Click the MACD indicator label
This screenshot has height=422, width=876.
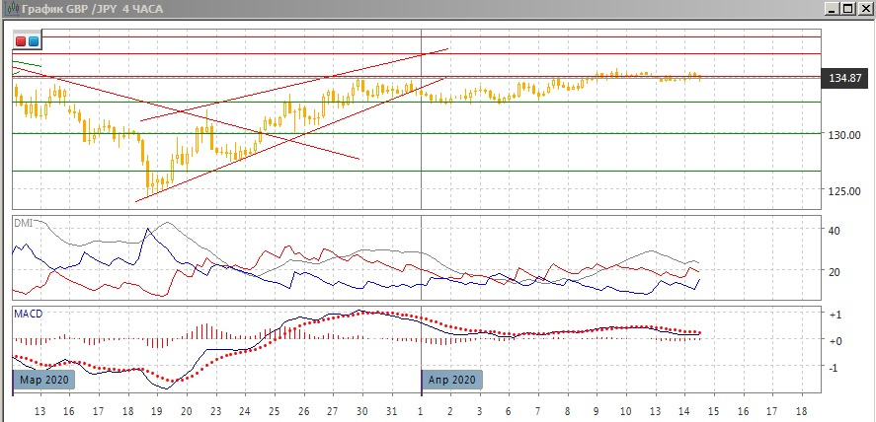tap(28, 314)
